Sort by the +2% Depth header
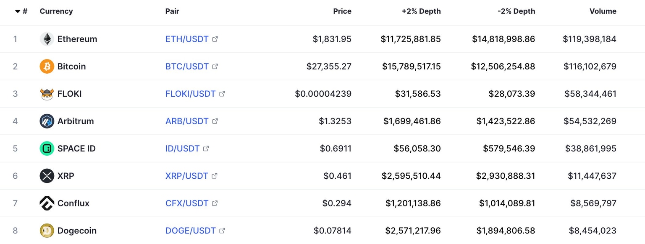The height and width of the screenshot is (244, 645). coord(421,11)
